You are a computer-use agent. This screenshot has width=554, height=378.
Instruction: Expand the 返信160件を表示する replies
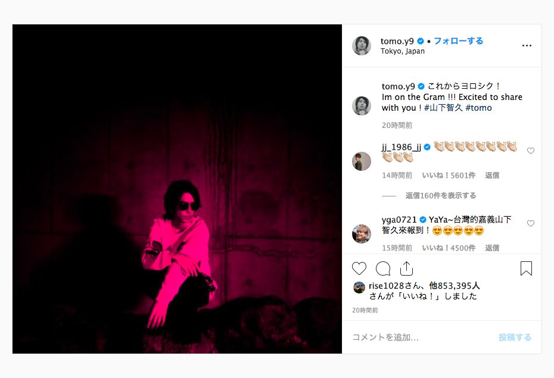[440, 195]
